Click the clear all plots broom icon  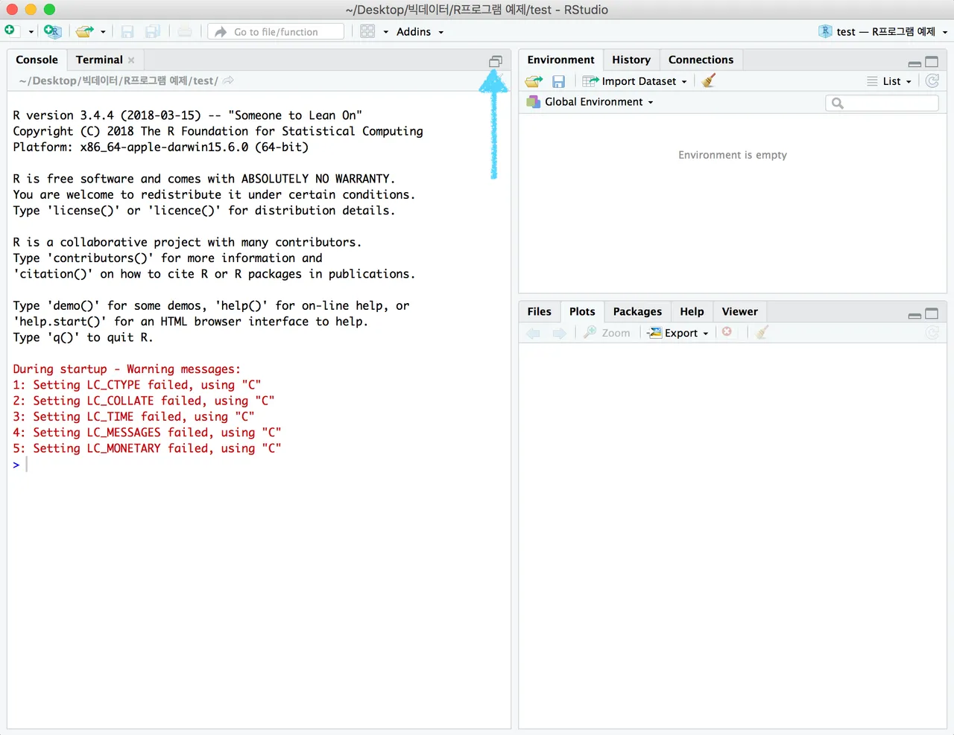761,333
